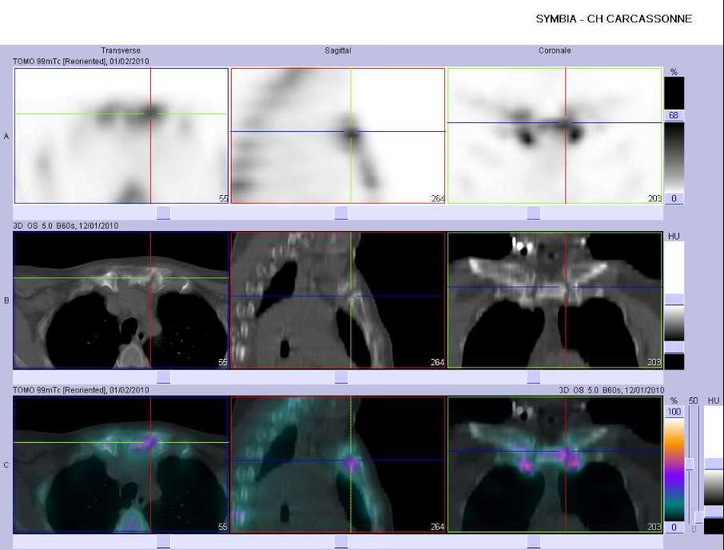This screenshot has width=724, height=550.
Task: Click row A label 'TOMO 99mTc [Reoriented], 01/02/2010'
Action: (82, 61)
